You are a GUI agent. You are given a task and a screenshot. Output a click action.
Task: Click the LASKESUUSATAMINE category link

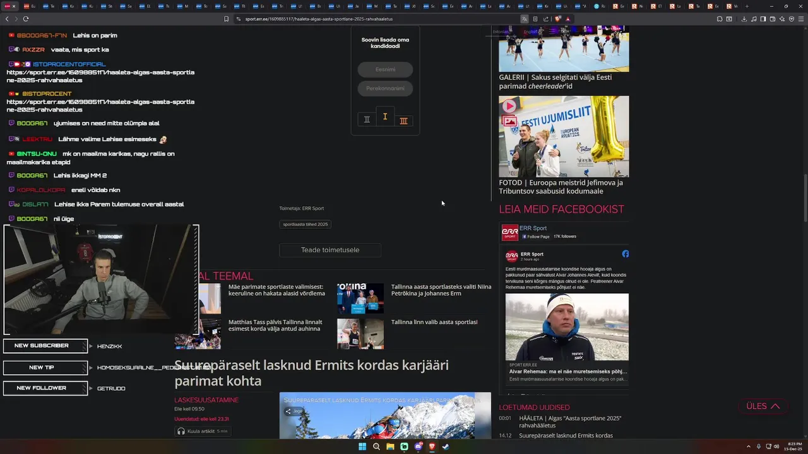[x=206, y=400]
